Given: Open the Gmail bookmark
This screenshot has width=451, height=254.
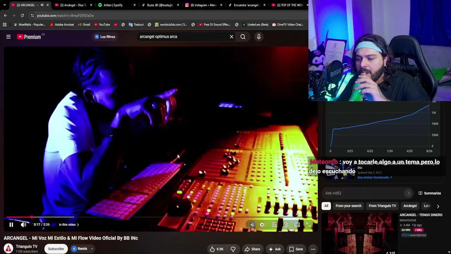Looking at the screenshot, I should pyautogui.click(x=84, y=25).
